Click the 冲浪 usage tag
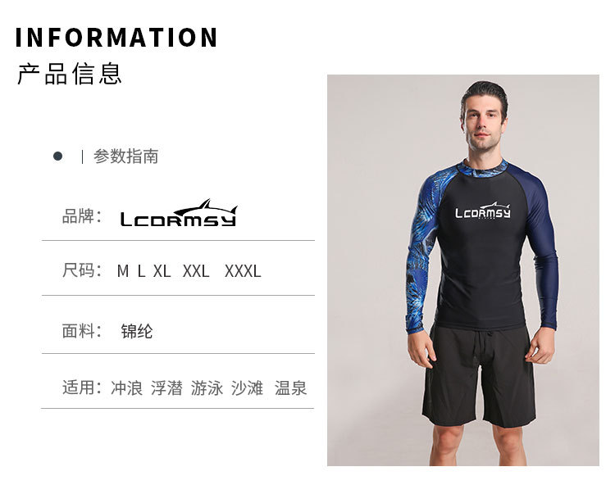Image resolution: width=615 pixels, height=485 pixels. point(126,388)
